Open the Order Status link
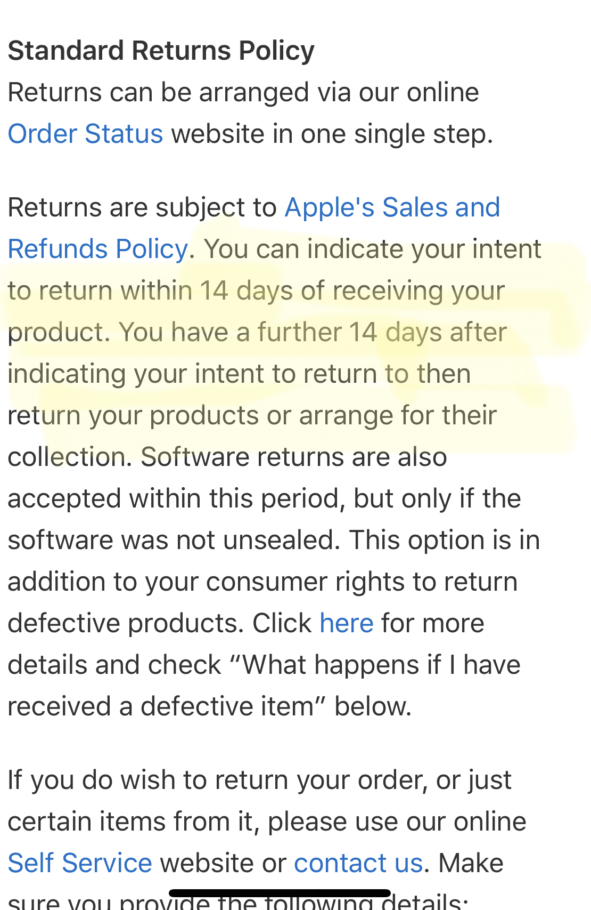 [x=85, y=134]
